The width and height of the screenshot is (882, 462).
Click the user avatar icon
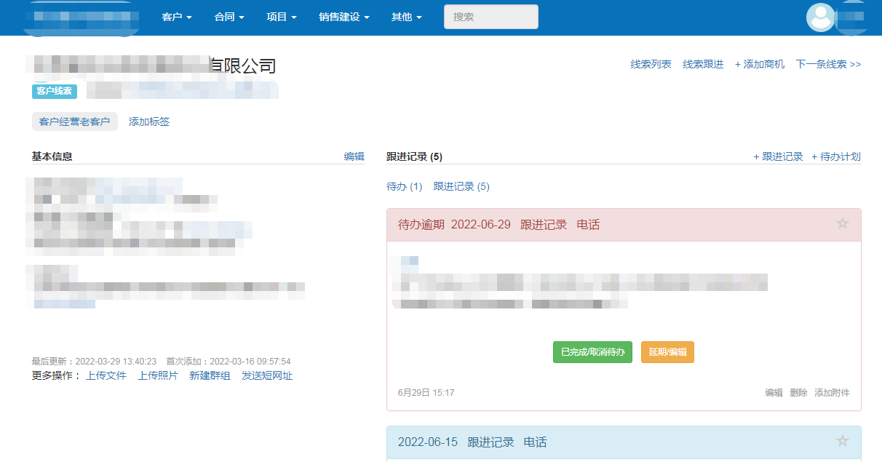820,17
